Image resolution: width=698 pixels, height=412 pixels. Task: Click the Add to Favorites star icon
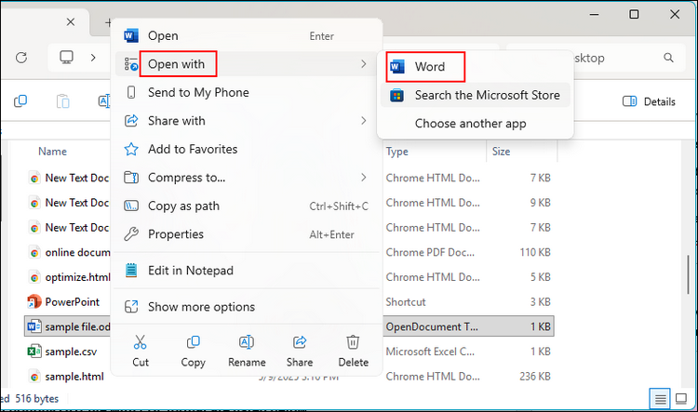[131, 149]
